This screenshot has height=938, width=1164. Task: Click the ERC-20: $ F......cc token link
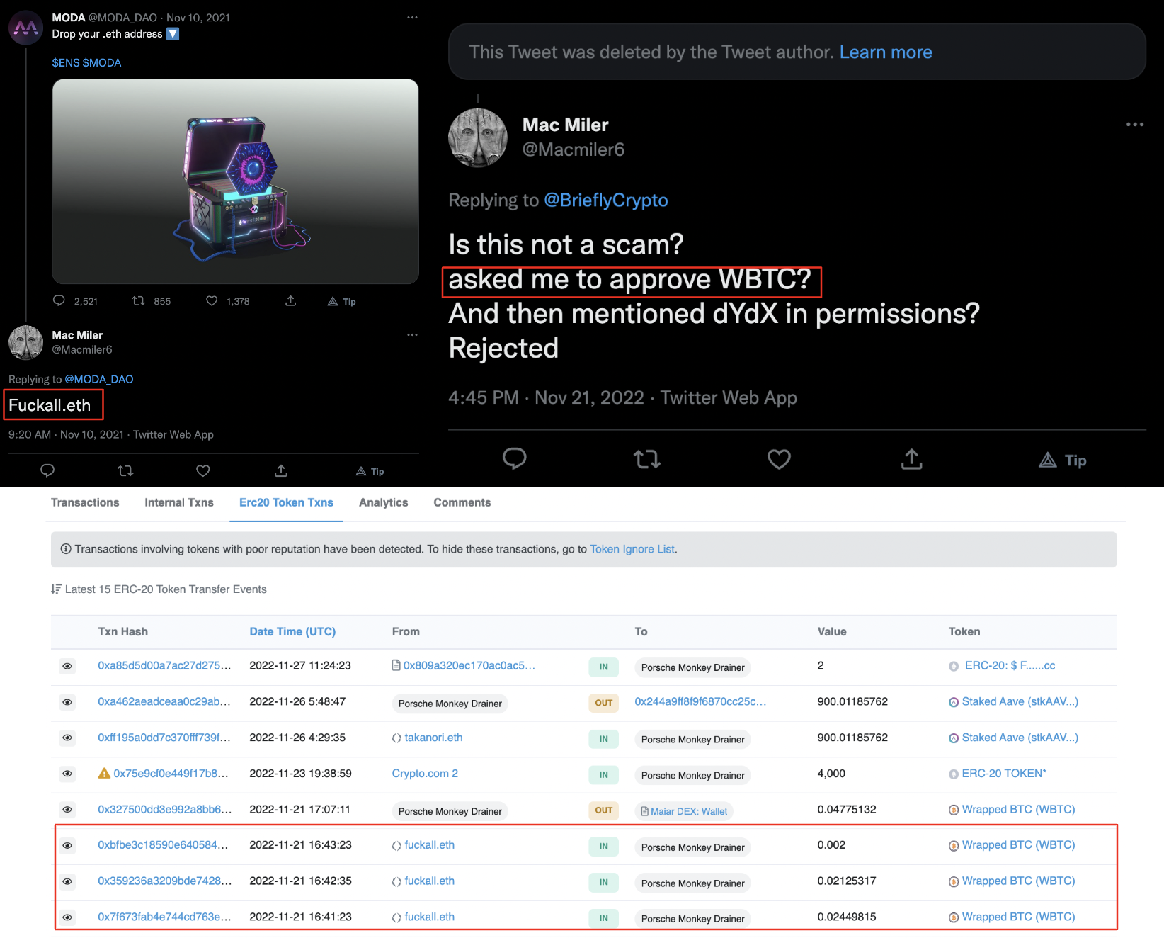[1010, 665]
